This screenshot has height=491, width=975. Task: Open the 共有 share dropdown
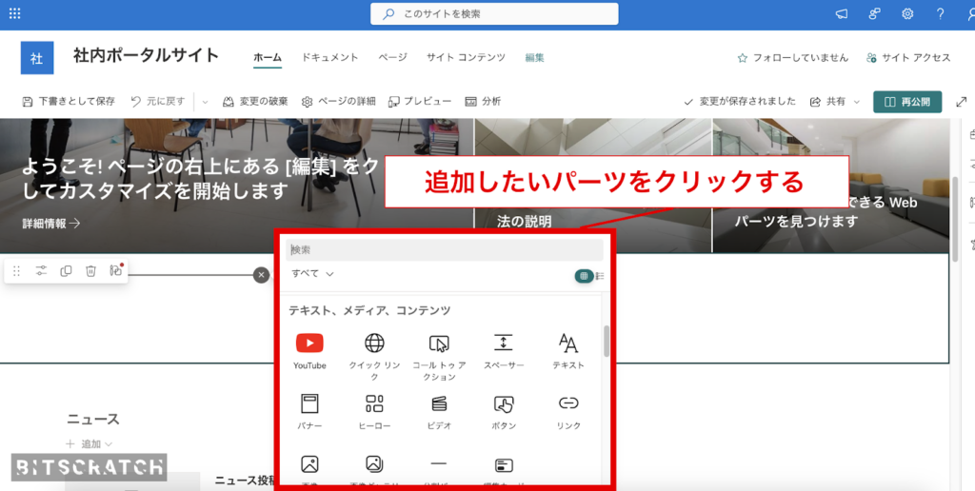click(834, 101)
